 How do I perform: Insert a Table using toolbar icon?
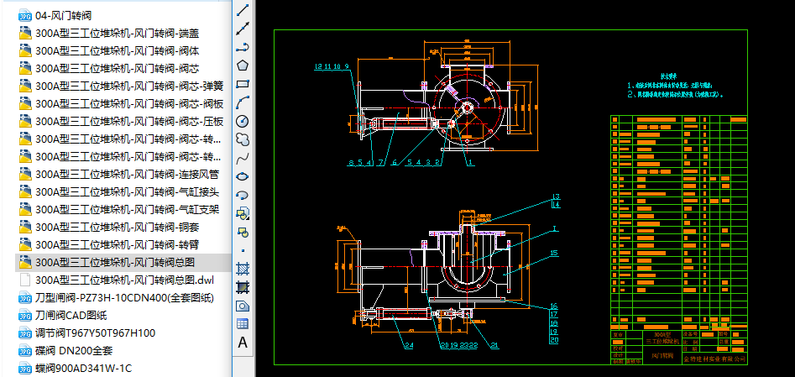click(243, 323)
